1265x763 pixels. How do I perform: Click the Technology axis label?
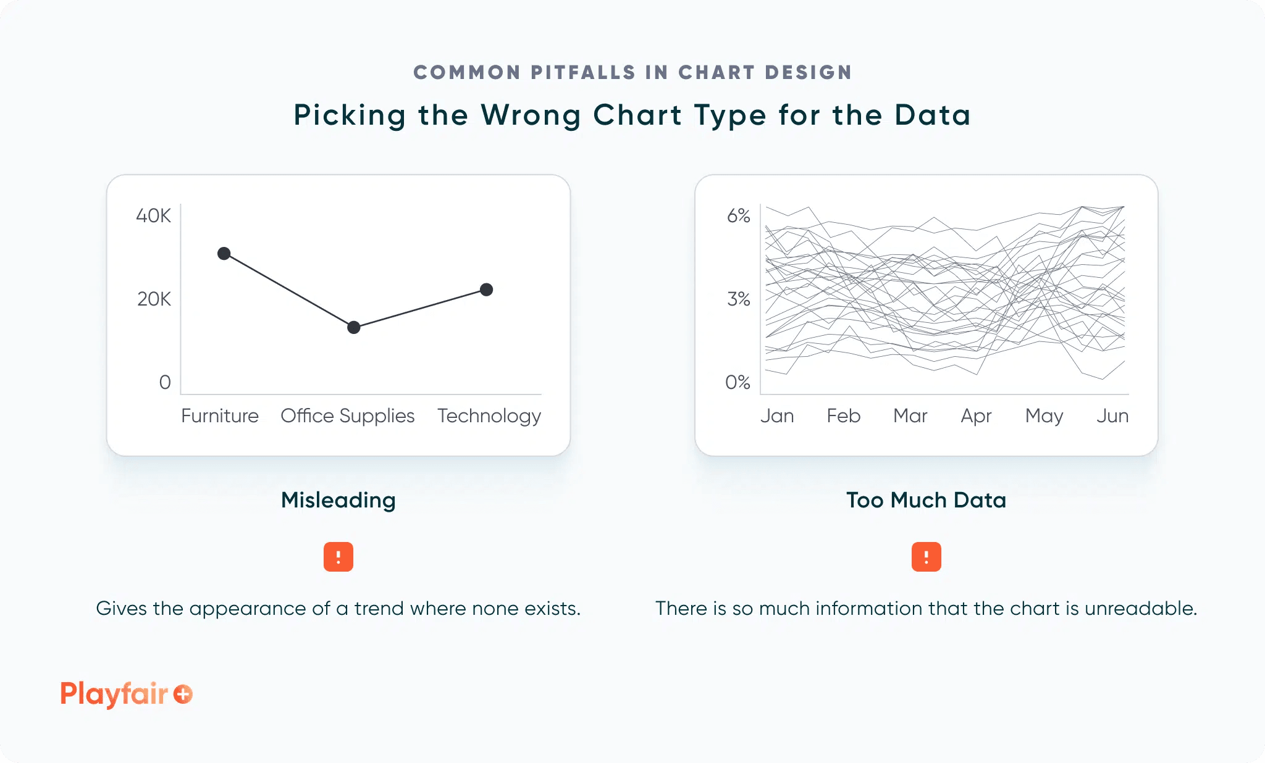click(x=489, y=416)
